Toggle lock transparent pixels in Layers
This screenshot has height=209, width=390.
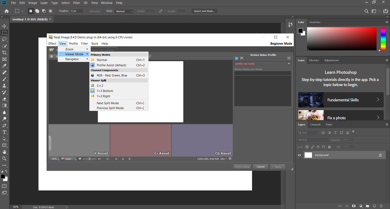[x=307, y=147]
